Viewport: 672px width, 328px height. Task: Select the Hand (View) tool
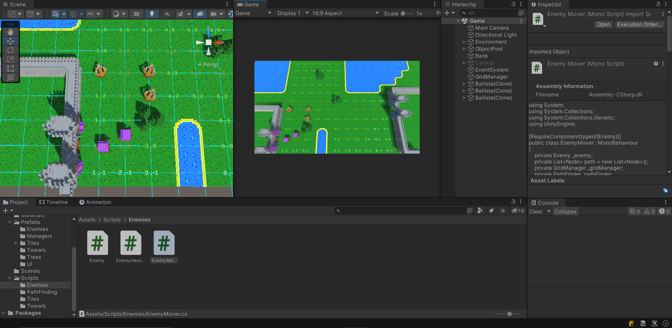click(x=10, y=32)
